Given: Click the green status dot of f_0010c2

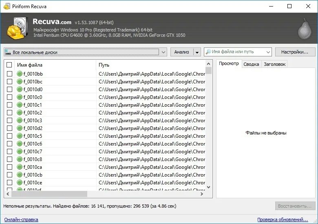Looking at the screenshot, I should point(20,112).
